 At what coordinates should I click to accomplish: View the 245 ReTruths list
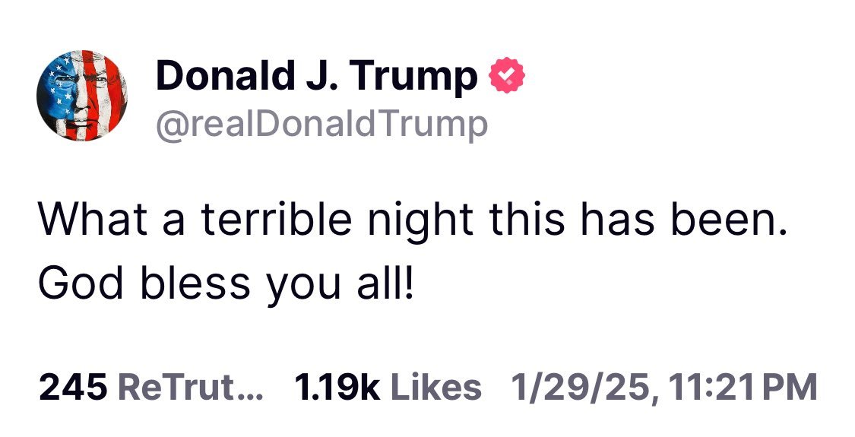point(150,388)
